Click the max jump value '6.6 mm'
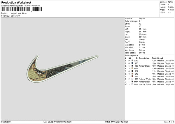 (x=142, y=50)
